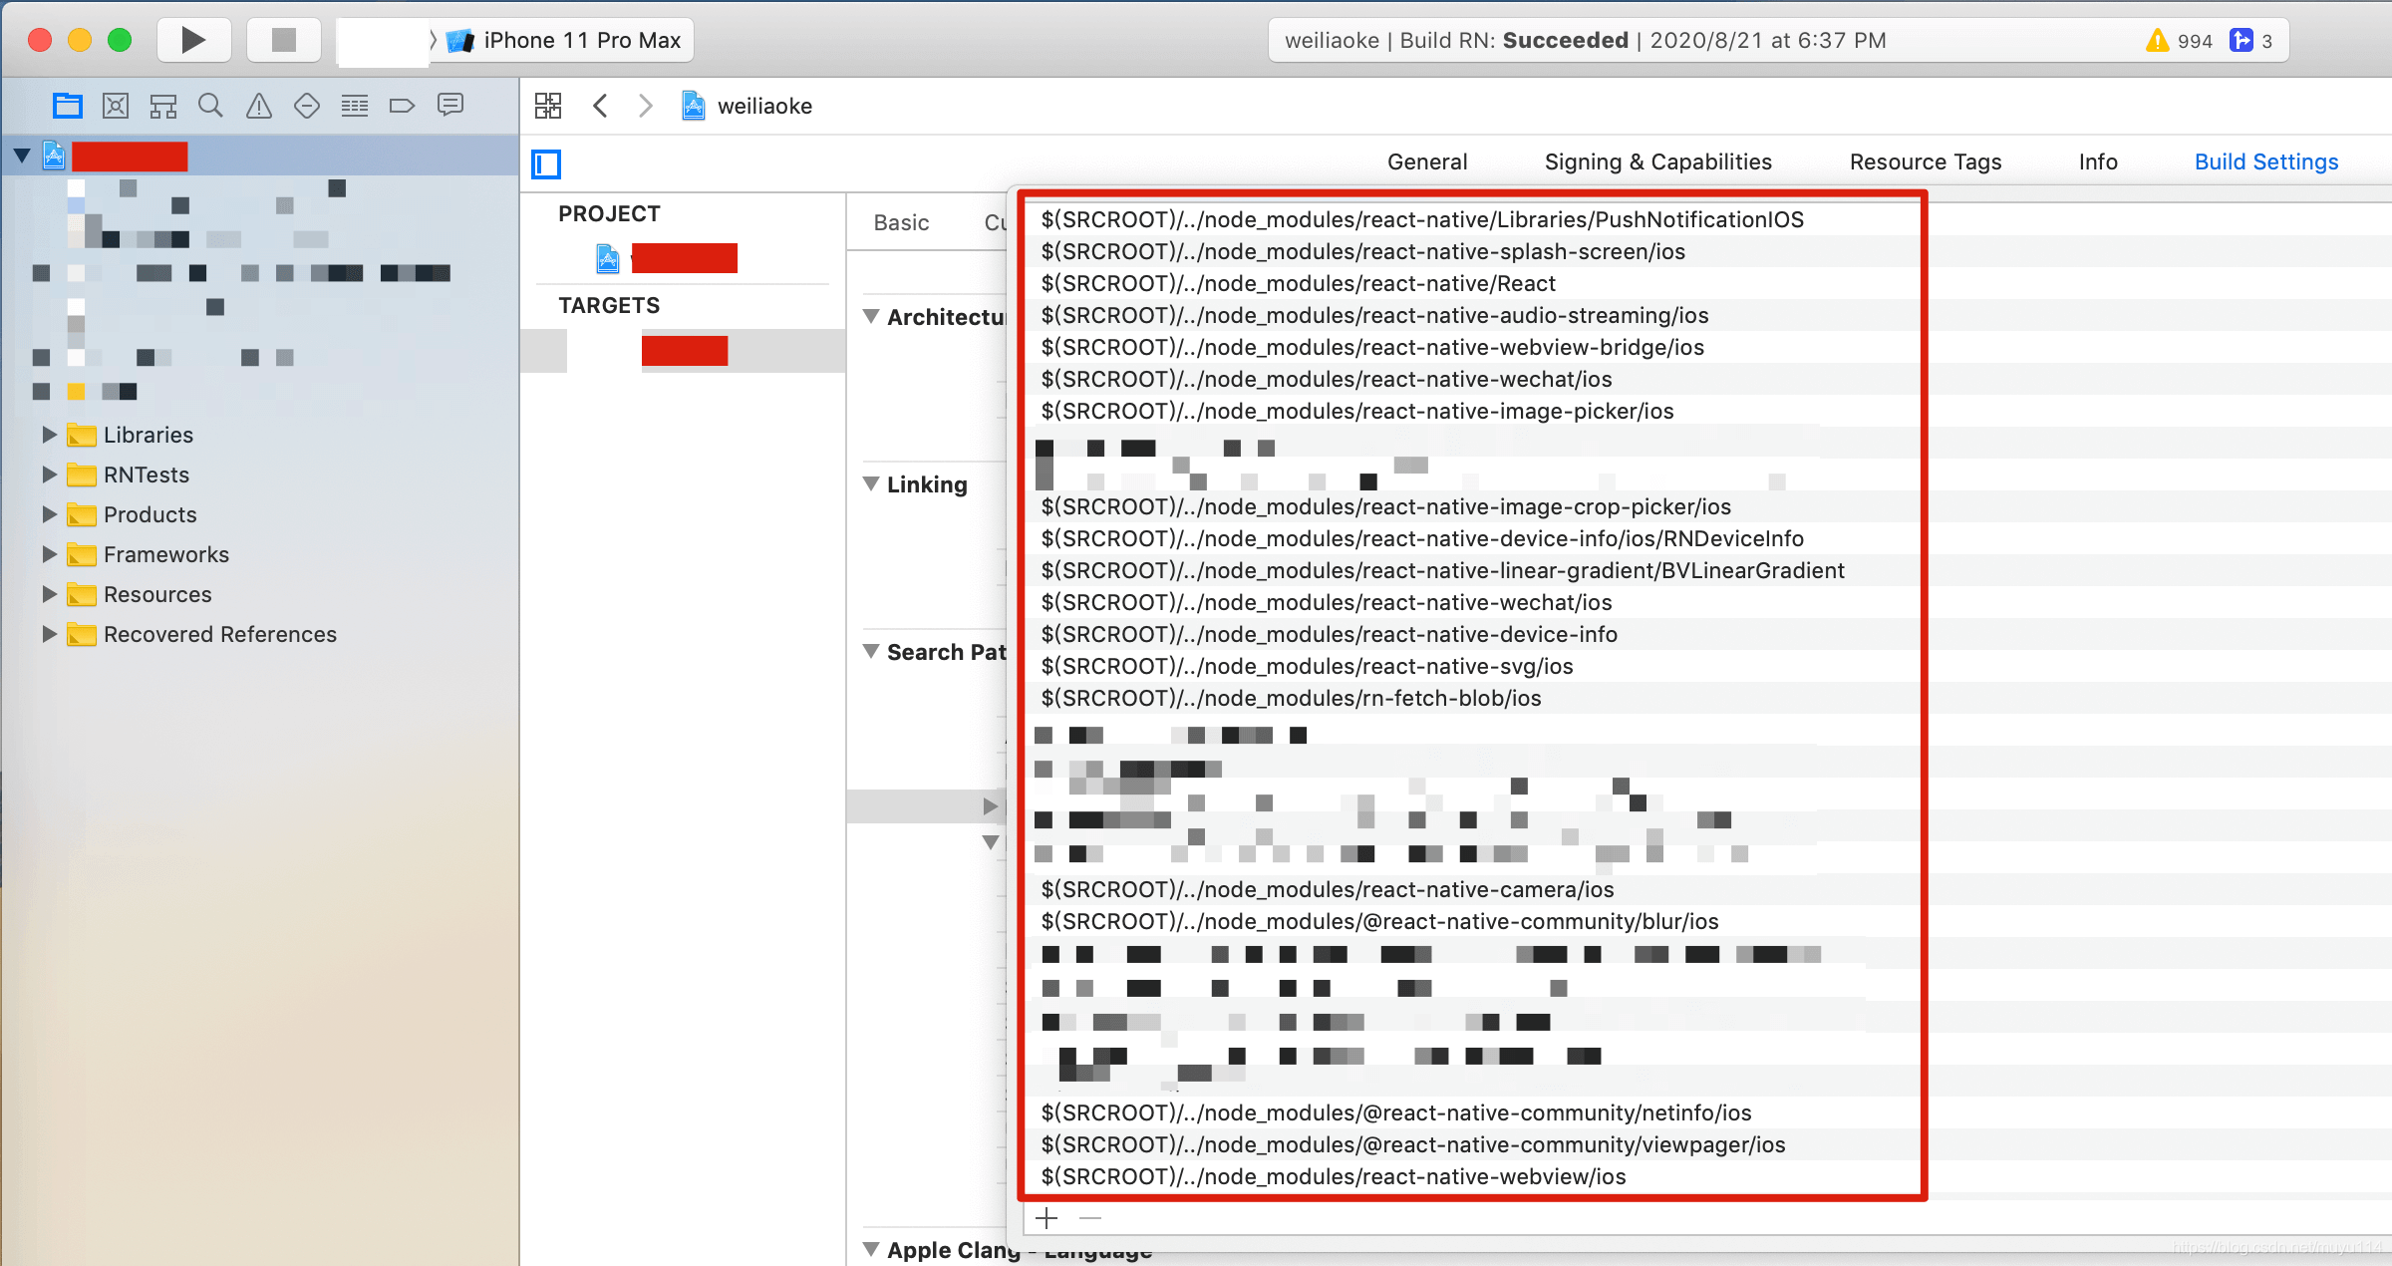Add a new search path entry
Viewport: 2392px width, 1266px height.
(1046, 1218)
